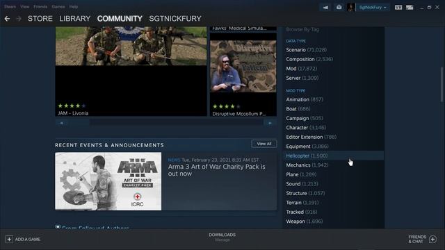Open FRIENDS & CHAT

[x=417, y=239]
